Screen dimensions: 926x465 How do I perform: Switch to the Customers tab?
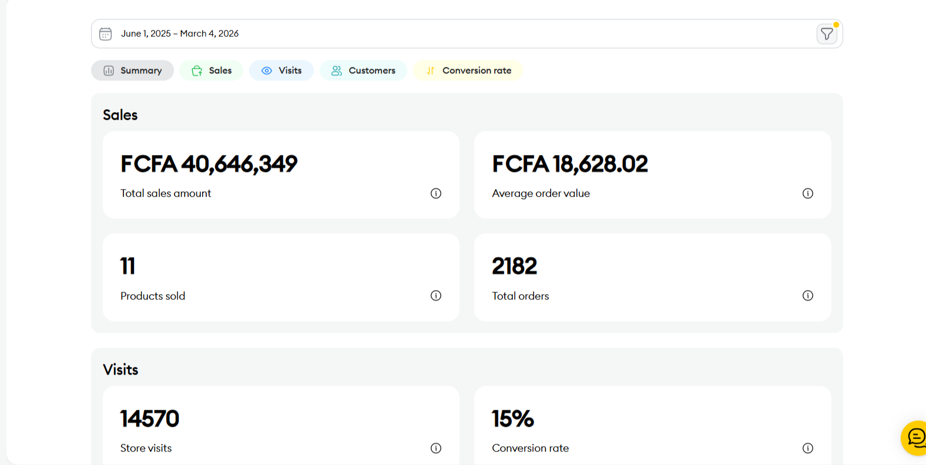pos(363,70)
